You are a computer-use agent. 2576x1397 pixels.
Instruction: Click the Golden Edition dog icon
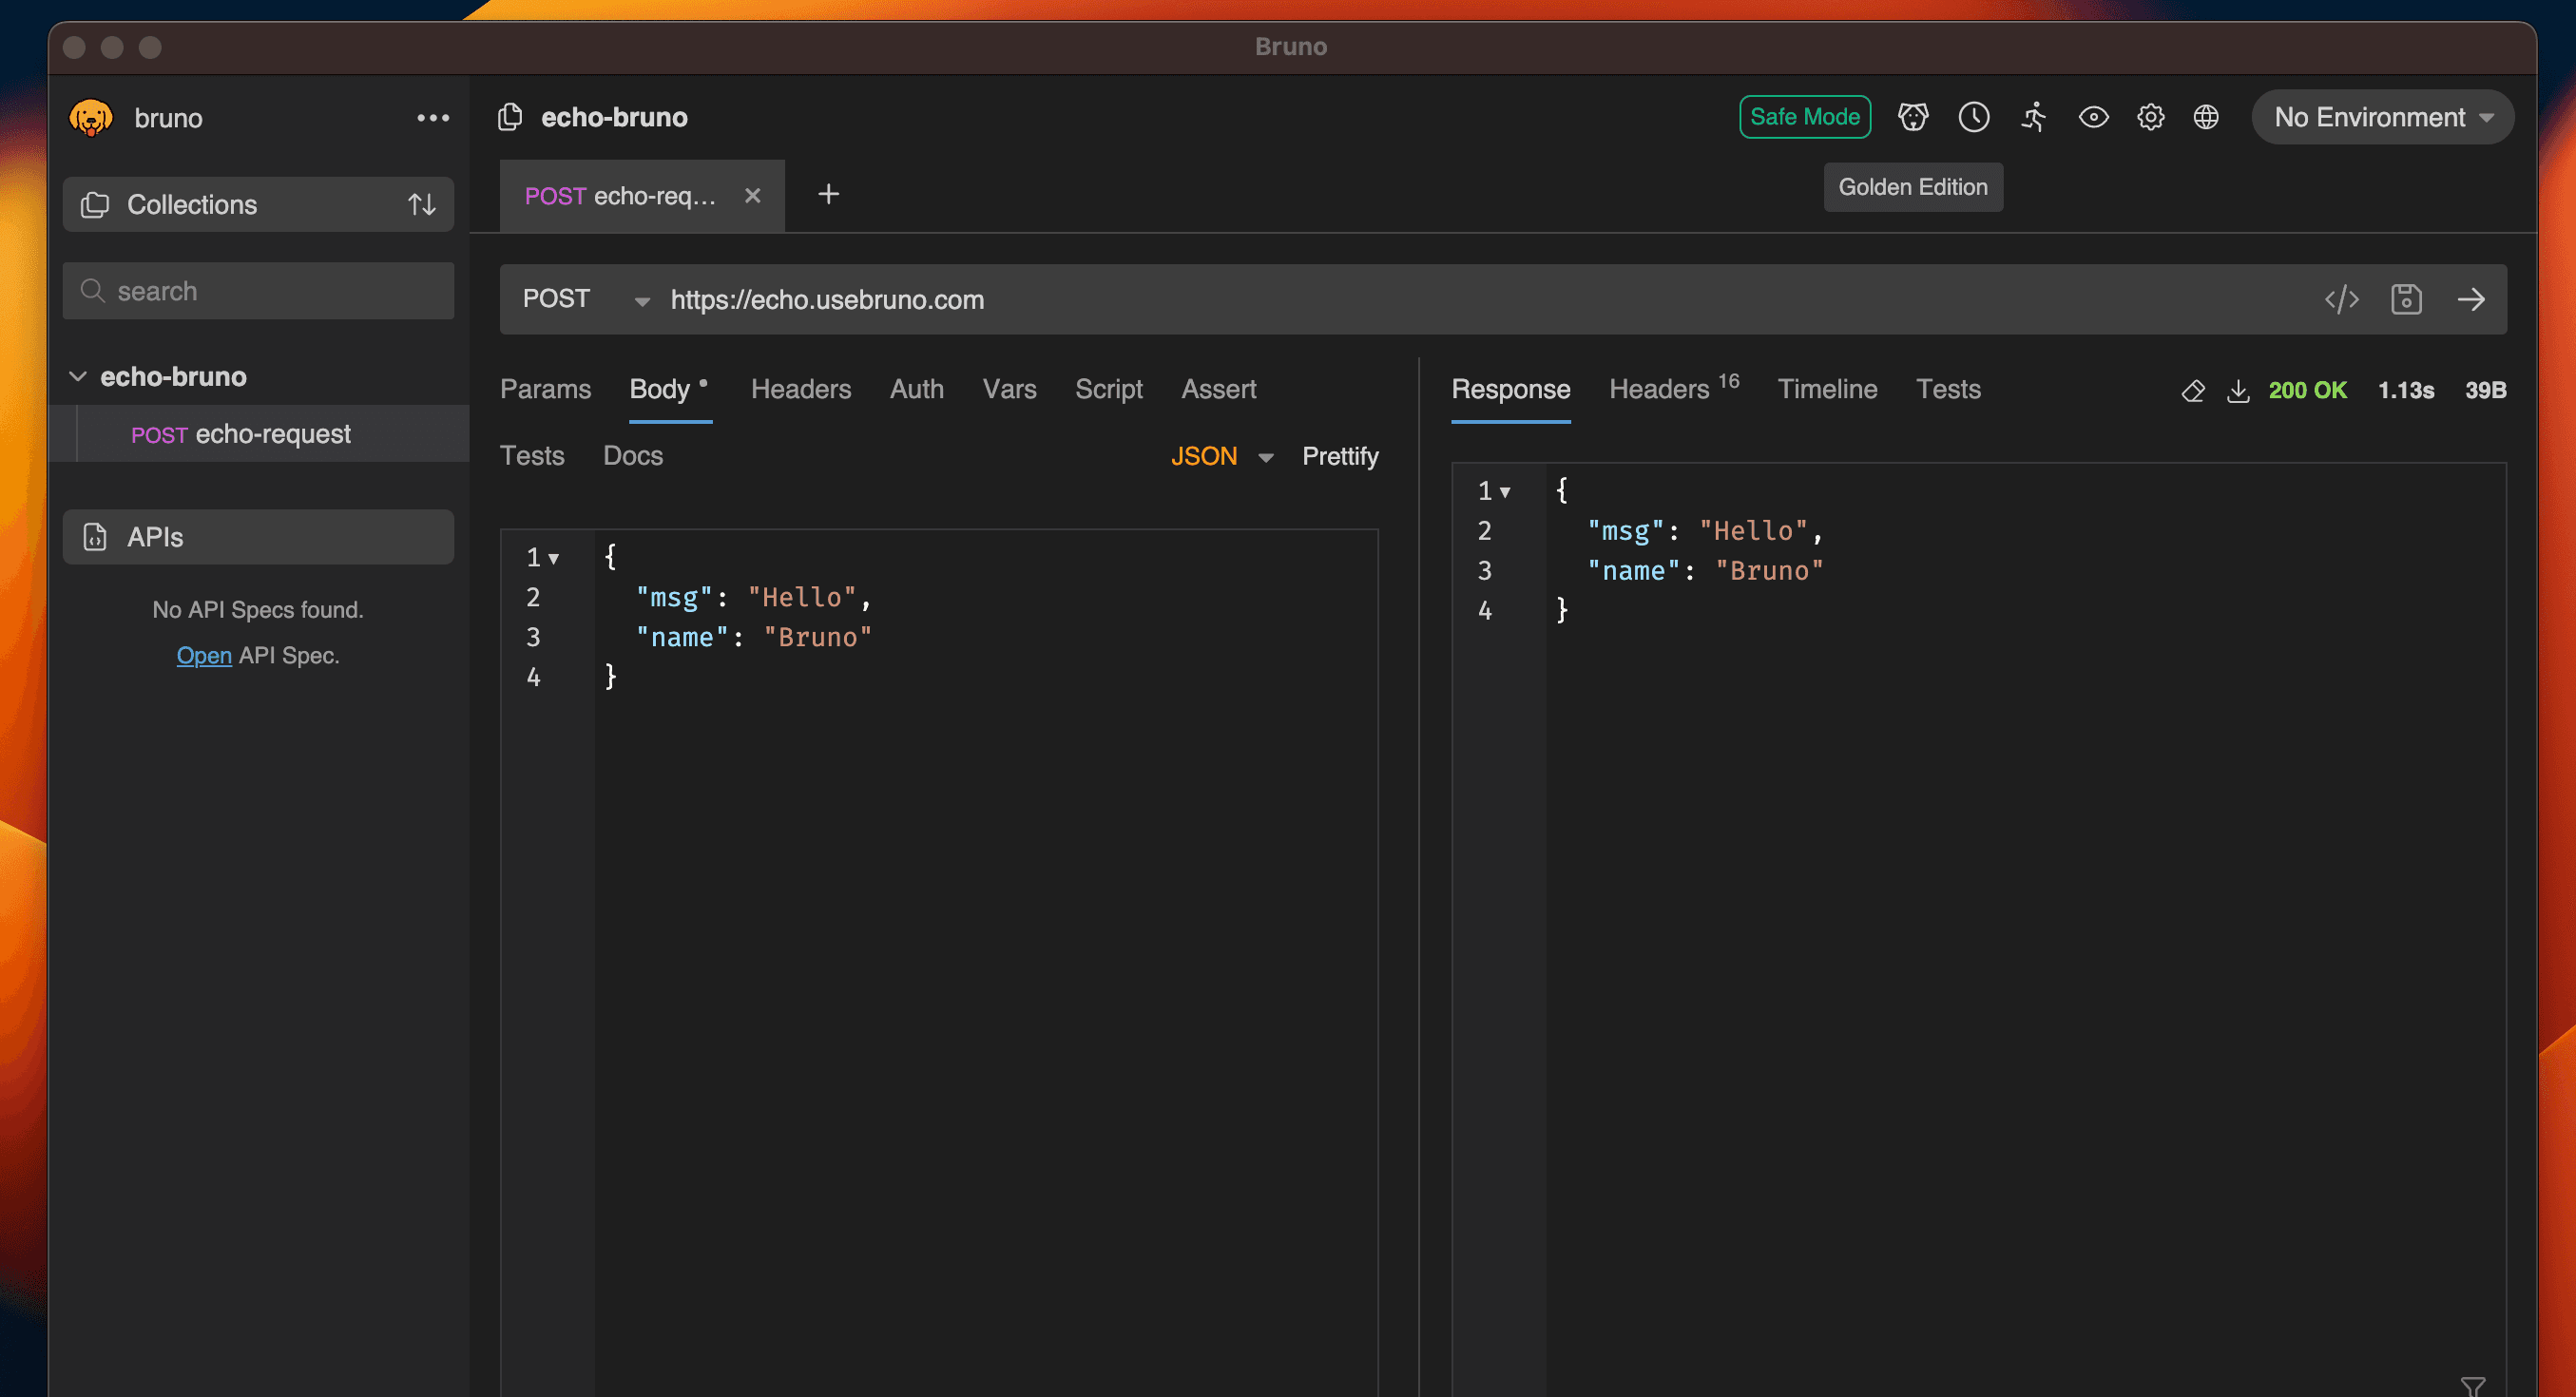coord(1912,117)
